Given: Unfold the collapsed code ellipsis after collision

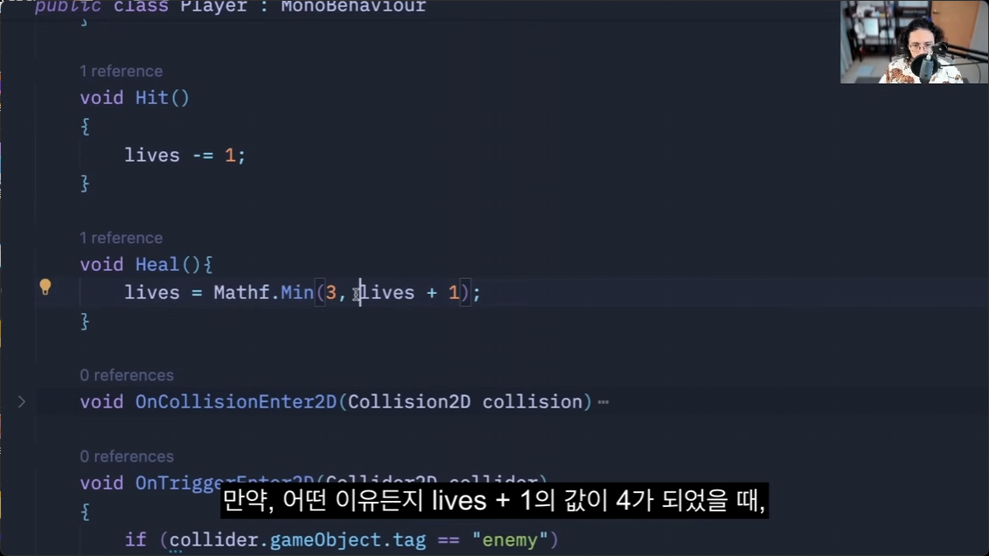Looking at the screenshot, I should point(603,402).
